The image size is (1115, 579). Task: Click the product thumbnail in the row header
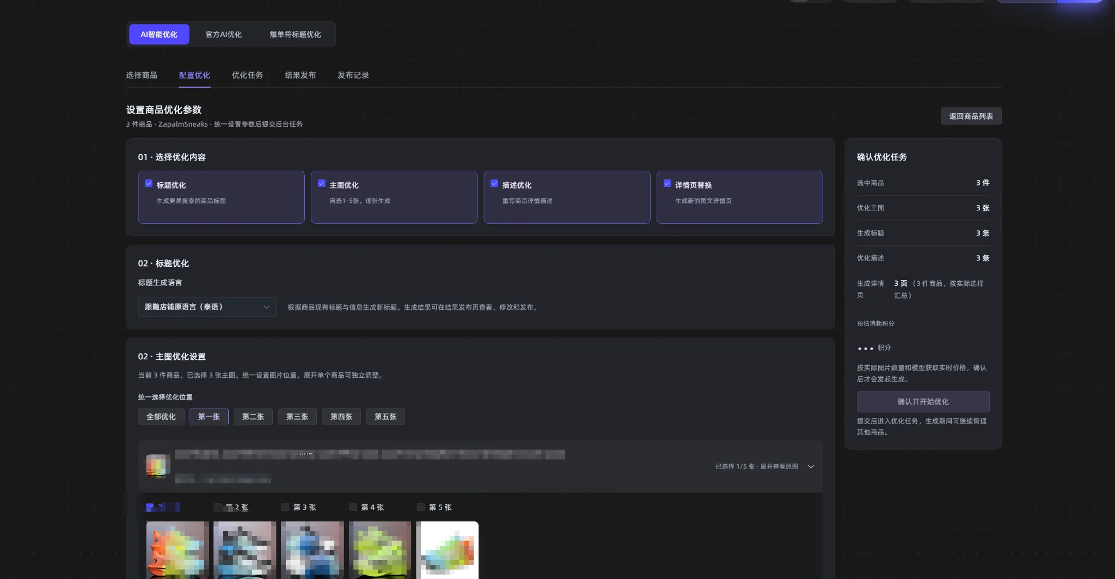click(158, 466)
